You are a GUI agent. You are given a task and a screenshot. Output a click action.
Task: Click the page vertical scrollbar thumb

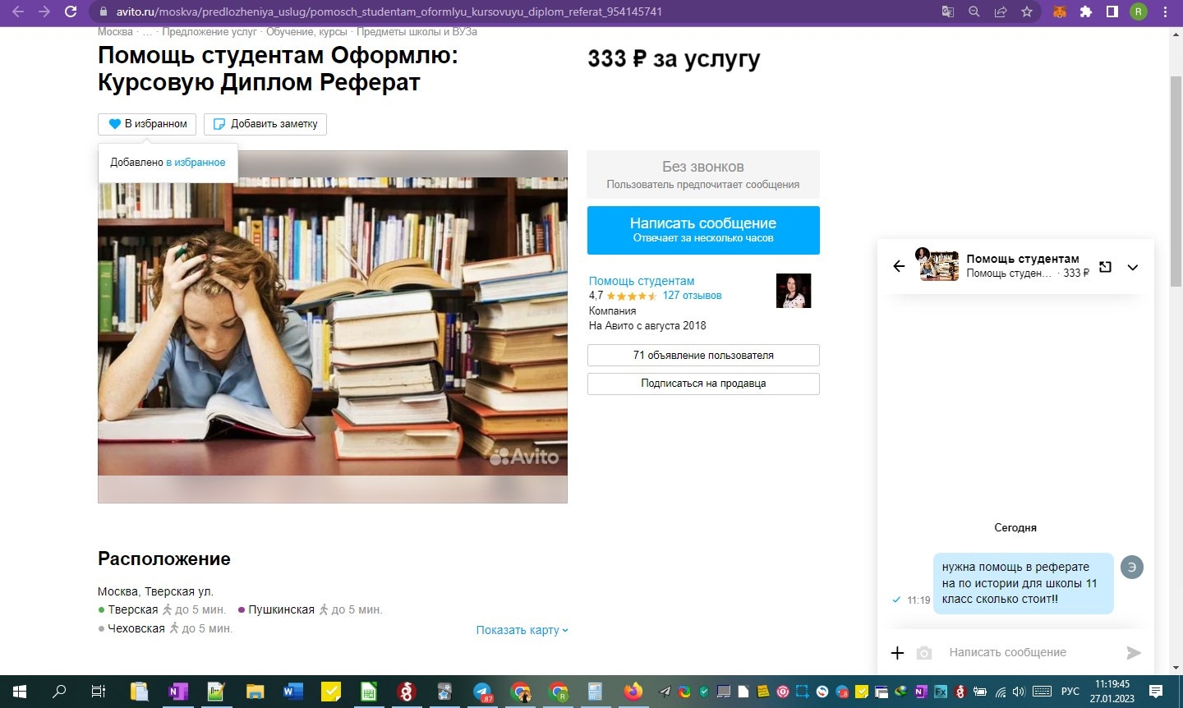pos(1176,182)
